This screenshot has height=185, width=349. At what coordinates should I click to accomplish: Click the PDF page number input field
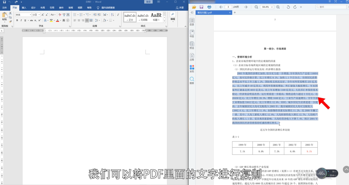coord(228,7)
